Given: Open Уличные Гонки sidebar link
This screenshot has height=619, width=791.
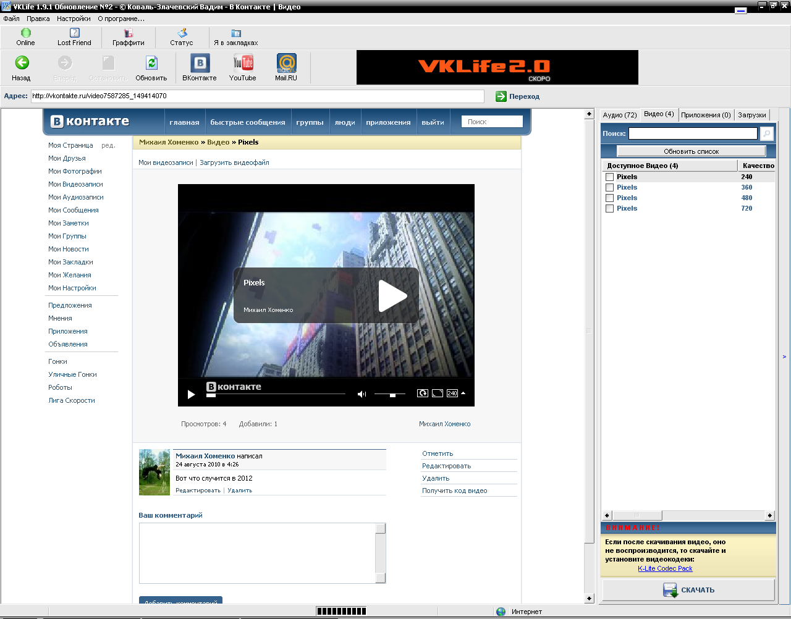Looking at the screenshot, I should tap(72, 374).
